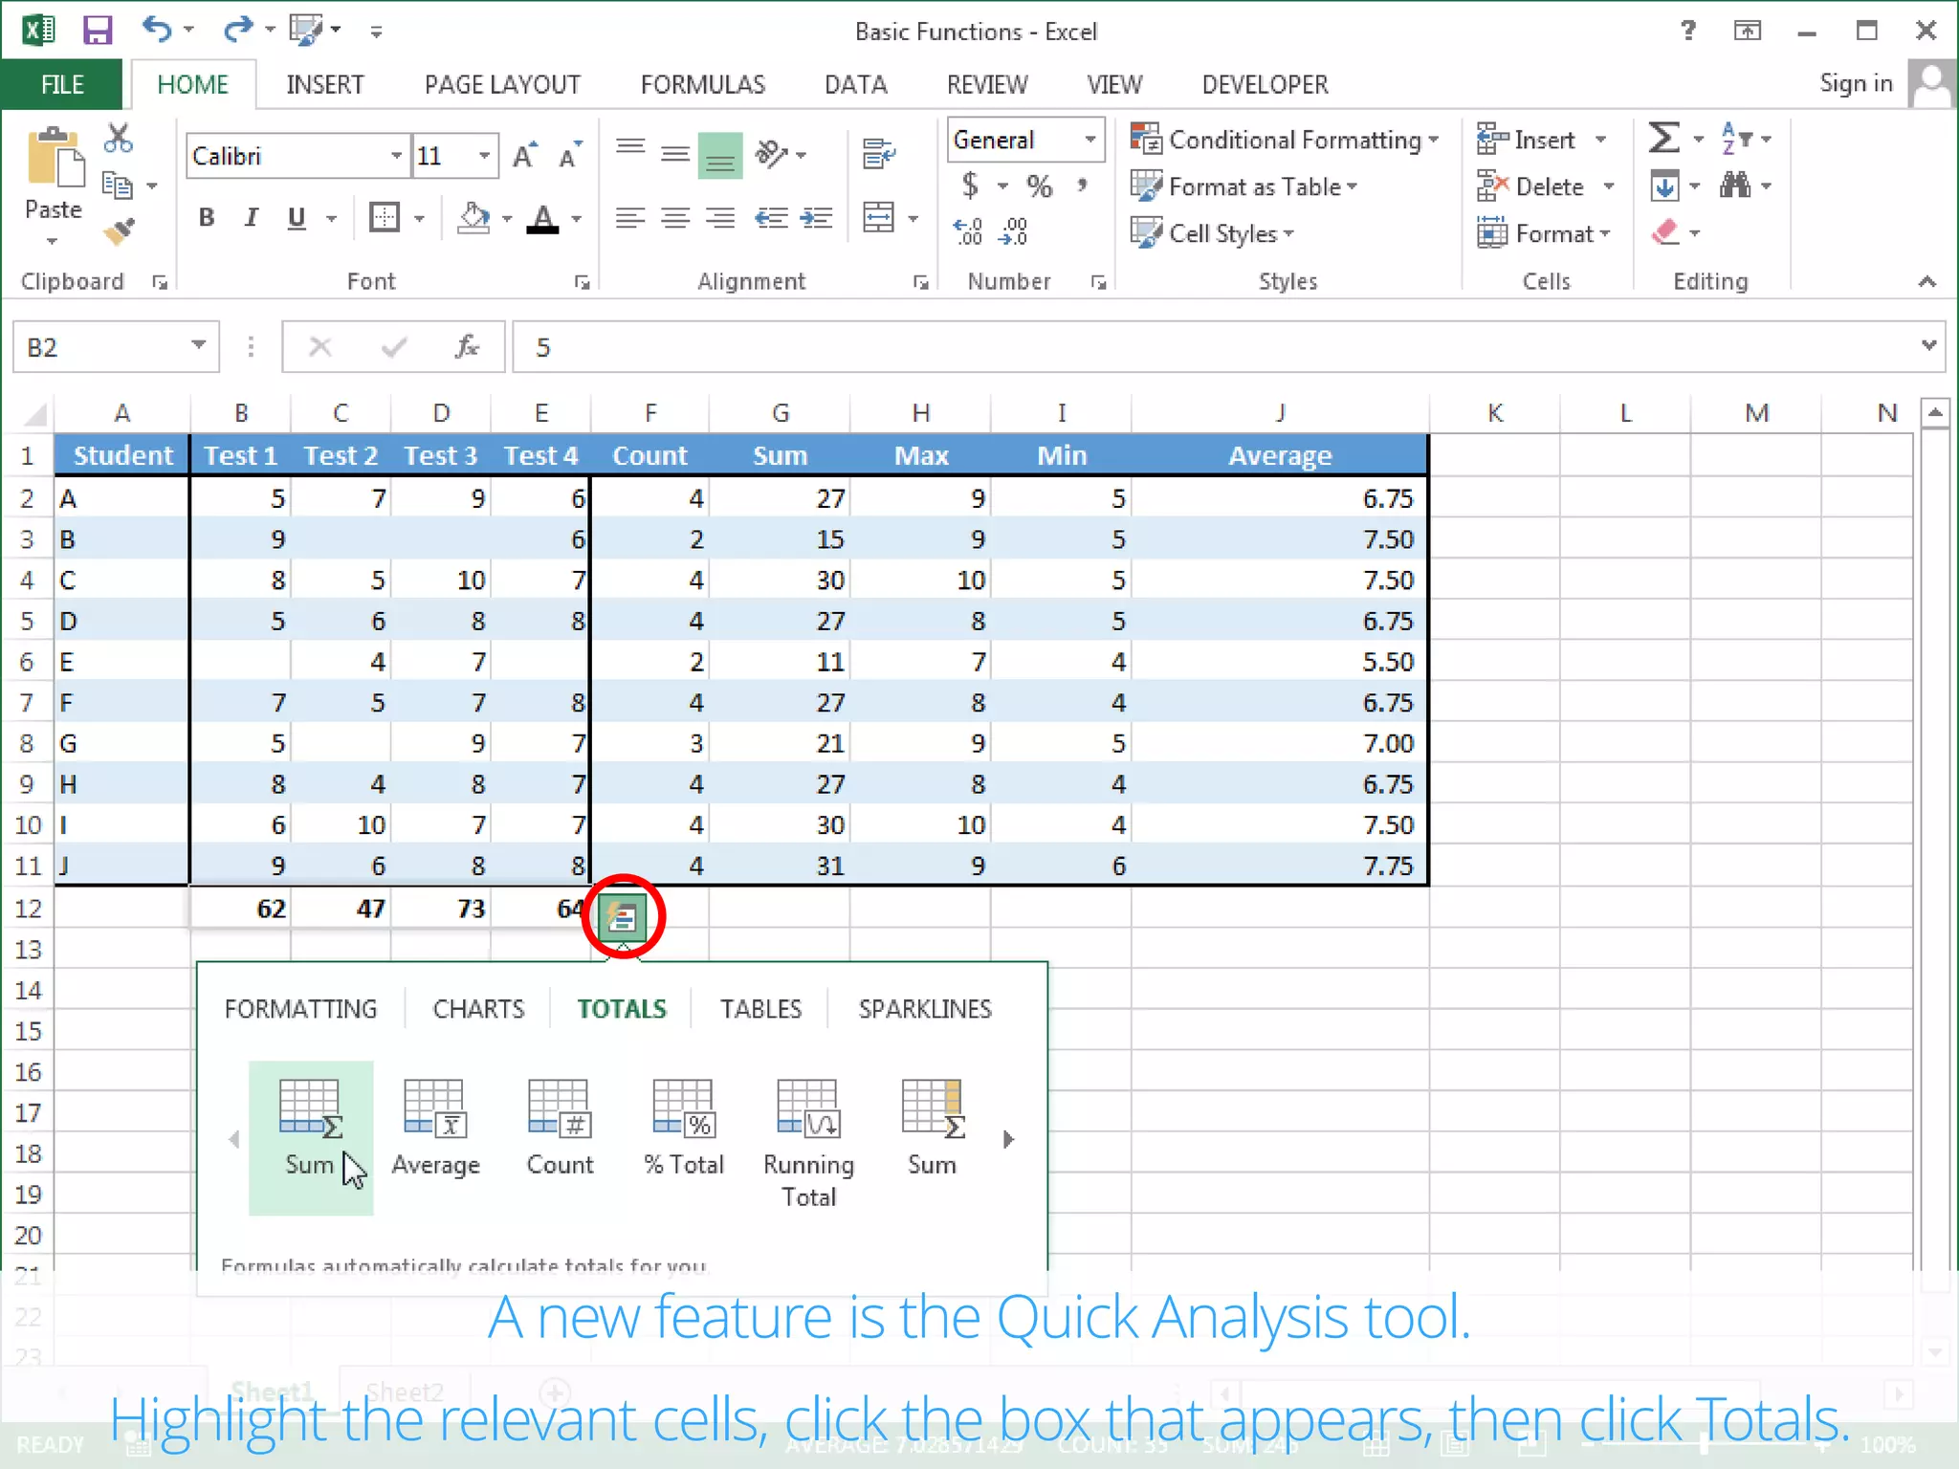
Task: Click the Save icon in quick access toolbar
Action: (98, 31)
